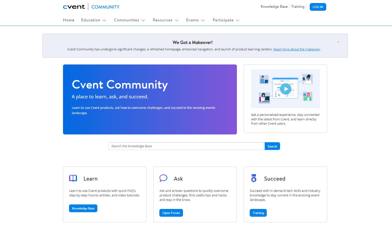392x227 pixels.
Task: Expand the Communities dropdown menu
Action: coord(129,20)
